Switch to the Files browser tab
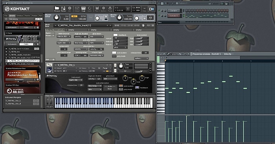The height and width of the screenshot is (144, 275). (x=6, y=16)
